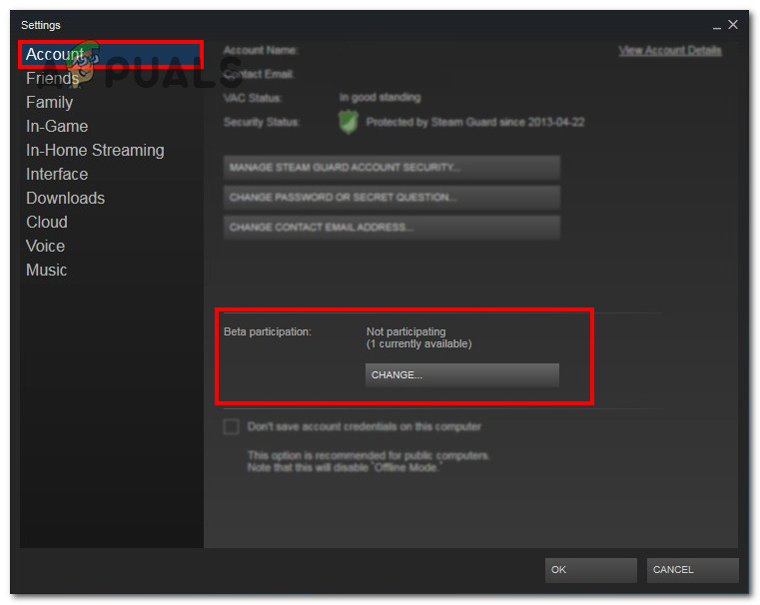Toggle Don't save account credentials checkbox
760x605 pixels.
(232, 426)
